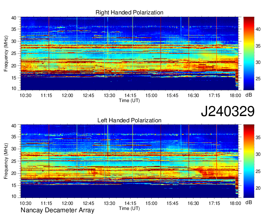This screenshot has width=265, height=215.
Task: Click the 10:30 time tick on the top plot
Action: coord(25,95)
